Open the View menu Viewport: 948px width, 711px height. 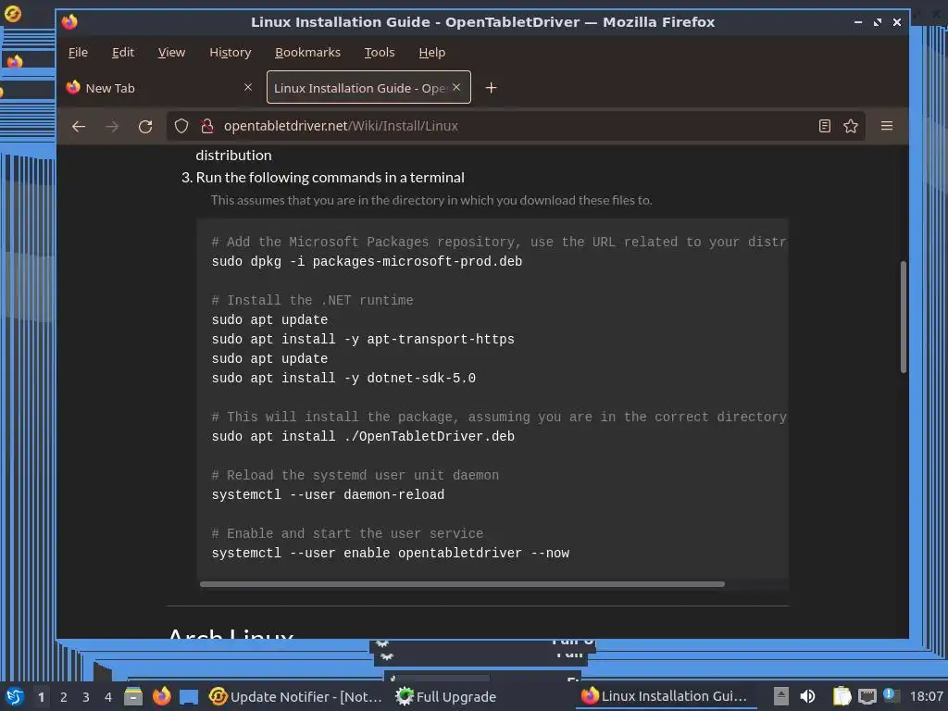tap(171, 53)
